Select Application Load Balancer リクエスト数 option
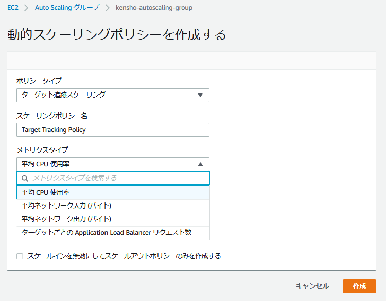 pyautogui.click(x=113, y=233)
